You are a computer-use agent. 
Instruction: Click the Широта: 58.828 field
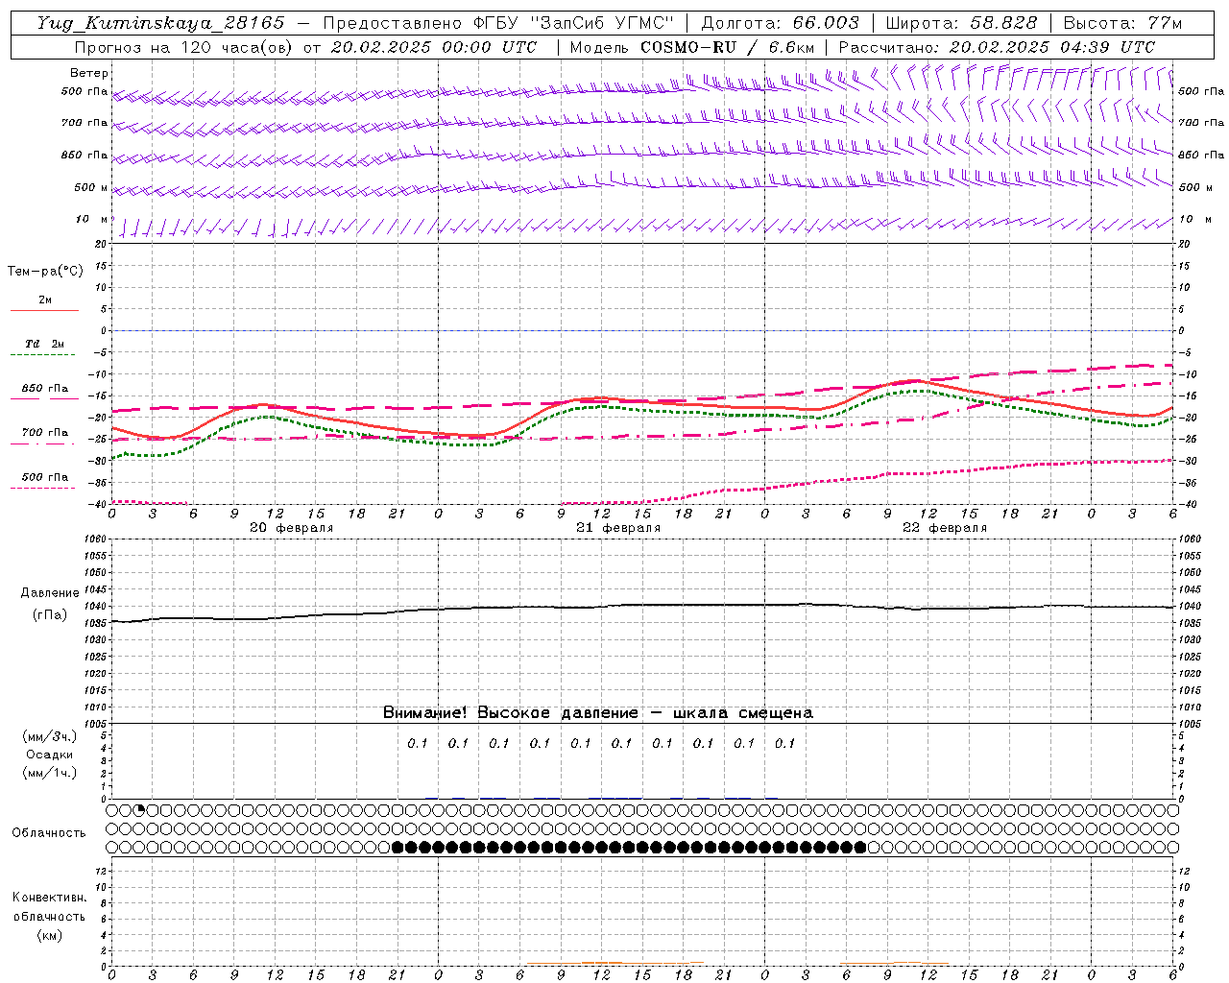click(961, 23)
